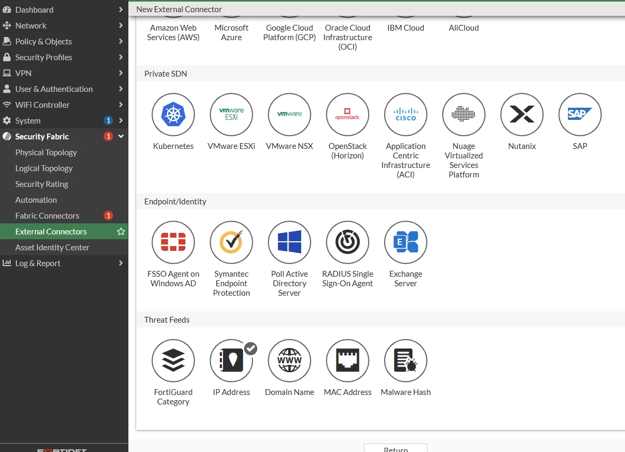The height and width of the screenshot is (452, 625).
Task: Expand the Policy & Objects section
Action: [64, 41]
